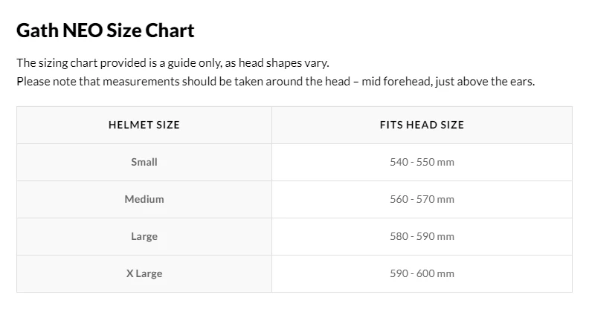This screenshot has width=589, height=309.
Task: Click the Small helmet size cell
Action: 144,162
